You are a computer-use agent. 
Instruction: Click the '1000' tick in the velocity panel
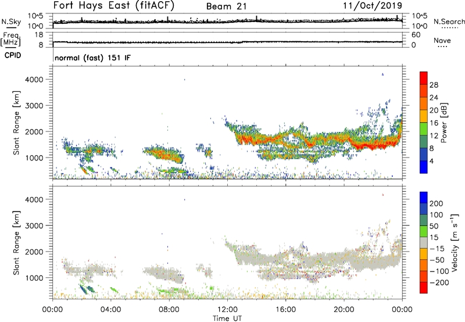coord(34,278)
